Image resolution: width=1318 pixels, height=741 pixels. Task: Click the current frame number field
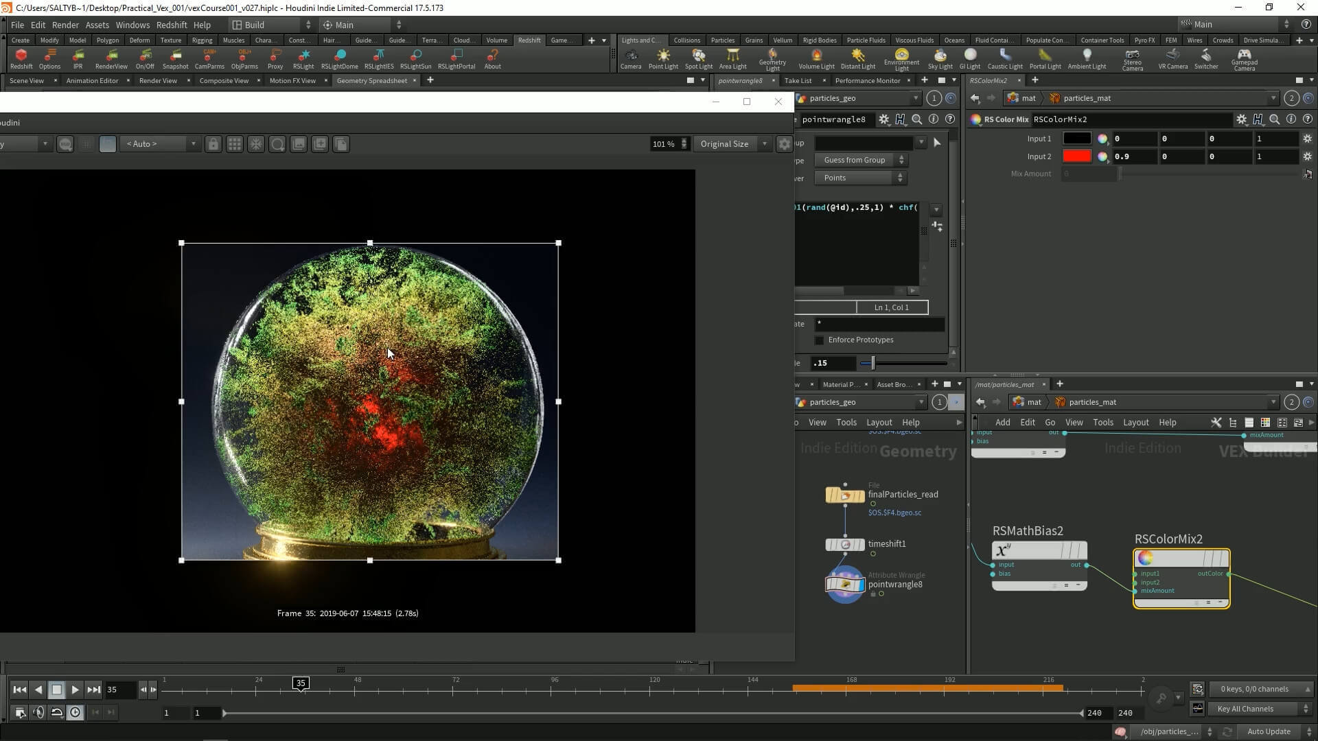point(119,690)
